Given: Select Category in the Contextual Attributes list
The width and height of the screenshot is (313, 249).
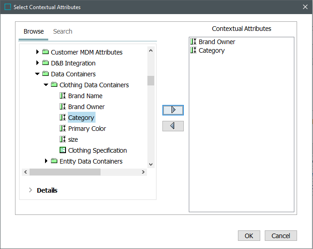Looking at the screenshot, I should [x=212, y=50].
